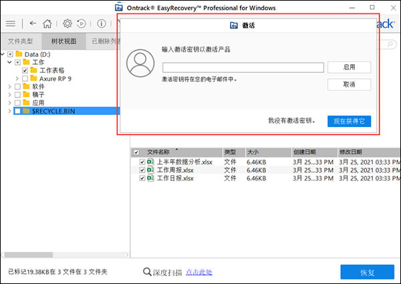Image resolution: width=401 pixels, height=284 pixels.
Task: Expand the 稿子 folder node
Action: [10, 95]
